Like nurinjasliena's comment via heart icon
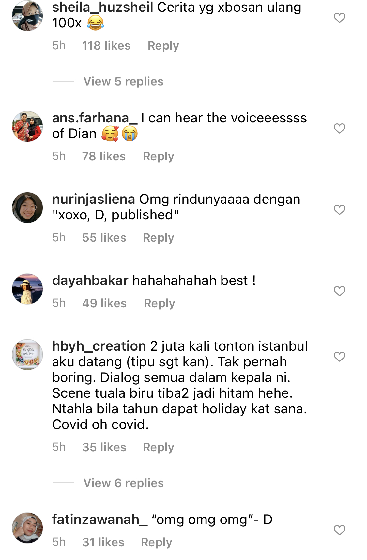The height and width of the screenshot is (560, 367). 339,210
